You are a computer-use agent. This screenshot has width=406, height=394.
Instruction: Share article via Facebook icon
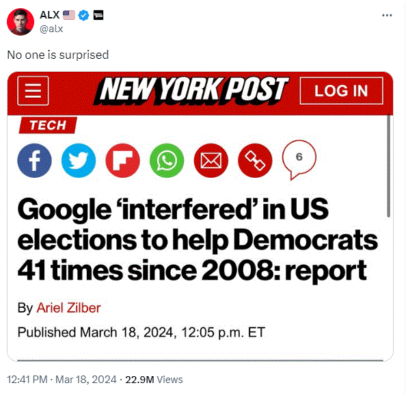point(34,161)
